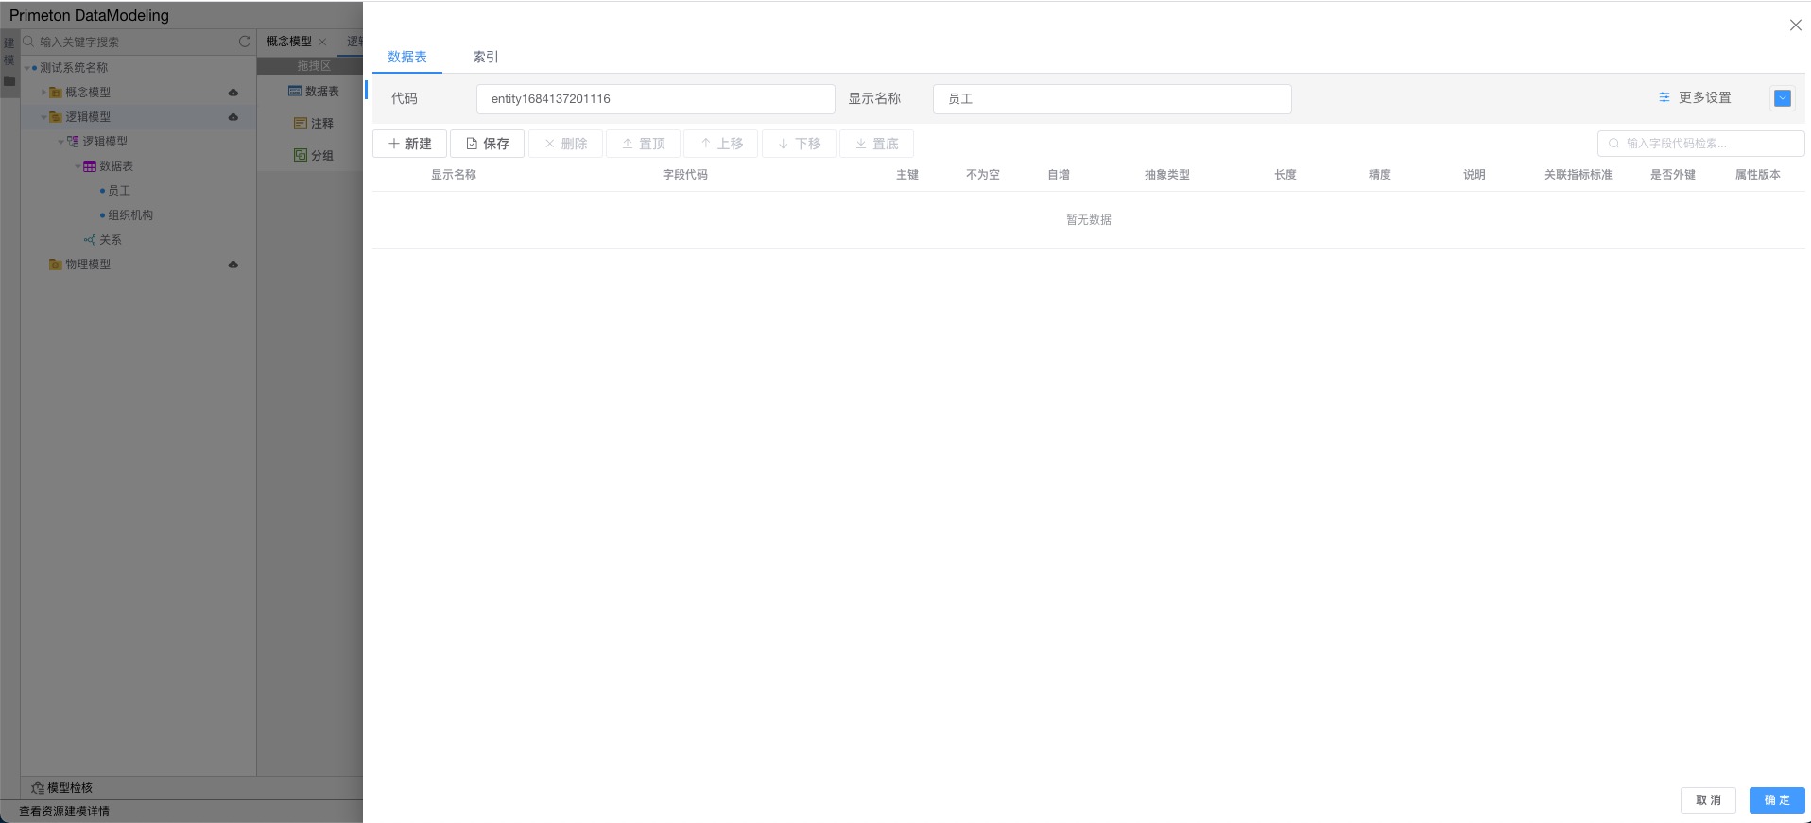Click the 不为空 column header

(983, 175)
